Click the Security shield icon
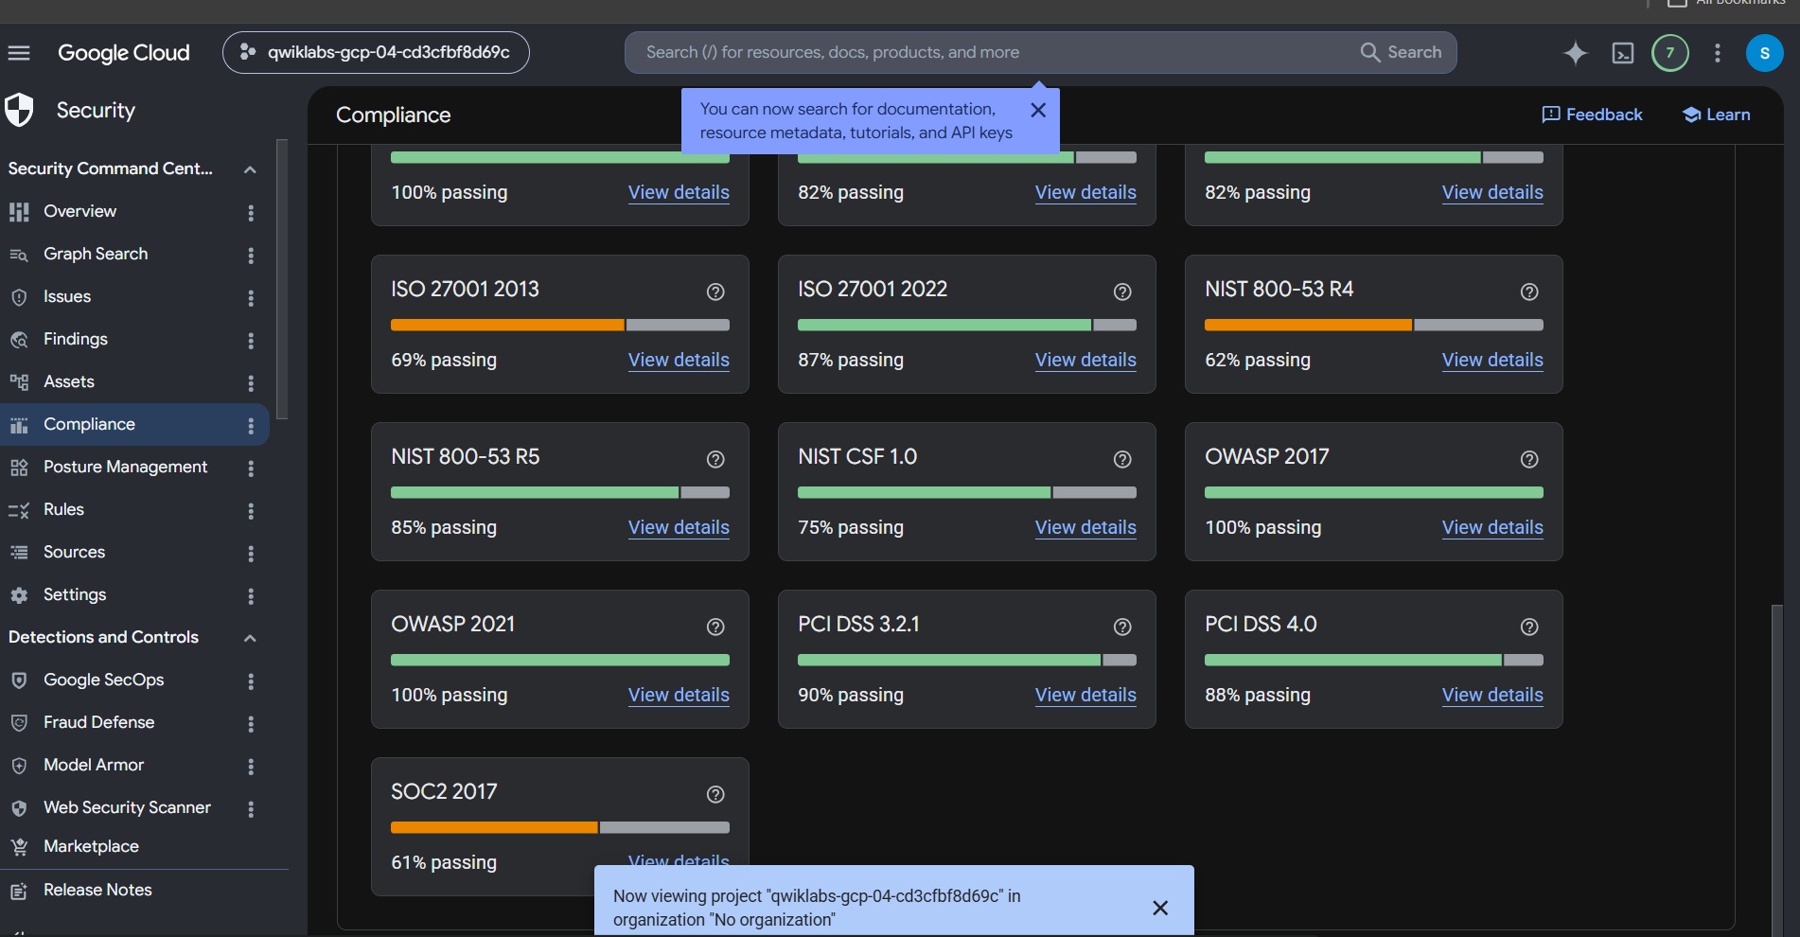 pos(19,110)
